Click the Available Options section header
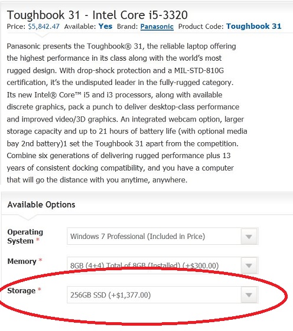 (x=41, y=205)
